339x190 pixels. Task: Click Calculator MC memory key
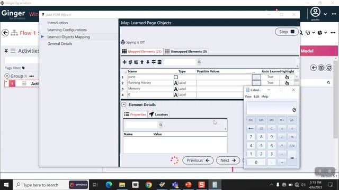tap(251, 120)
